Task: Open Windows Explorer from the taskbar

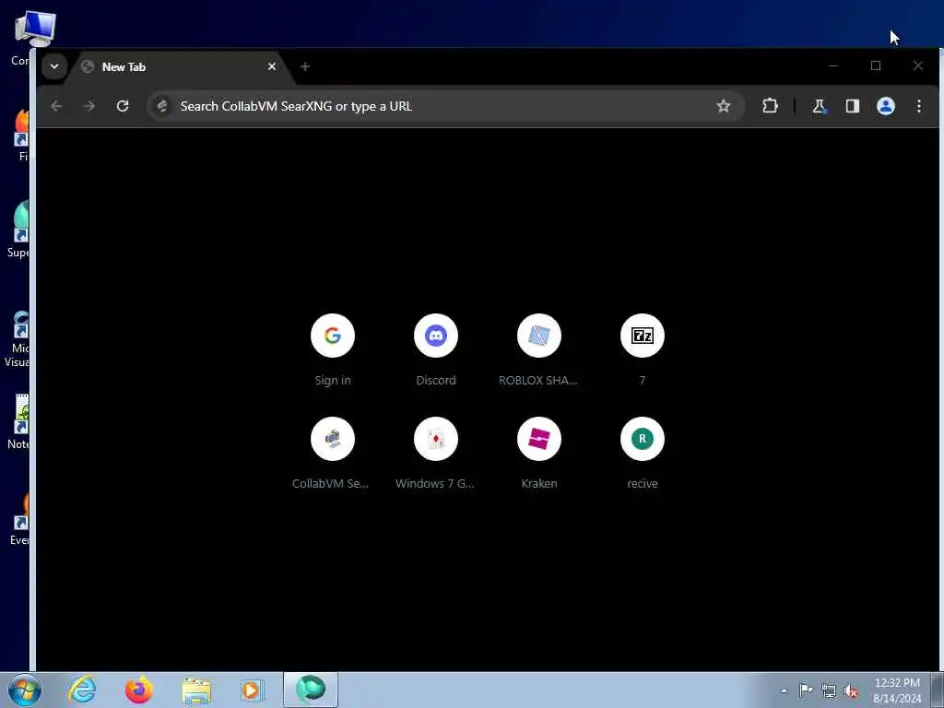Action: point(195,690)
